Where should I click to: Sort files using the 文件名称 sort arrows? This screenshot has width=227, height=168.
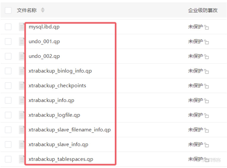pos(43,10)
